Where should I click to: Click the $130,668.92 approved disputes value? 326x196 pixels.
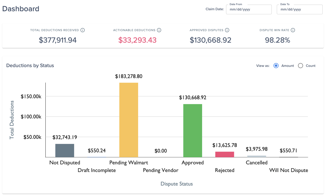coord(211,40)
